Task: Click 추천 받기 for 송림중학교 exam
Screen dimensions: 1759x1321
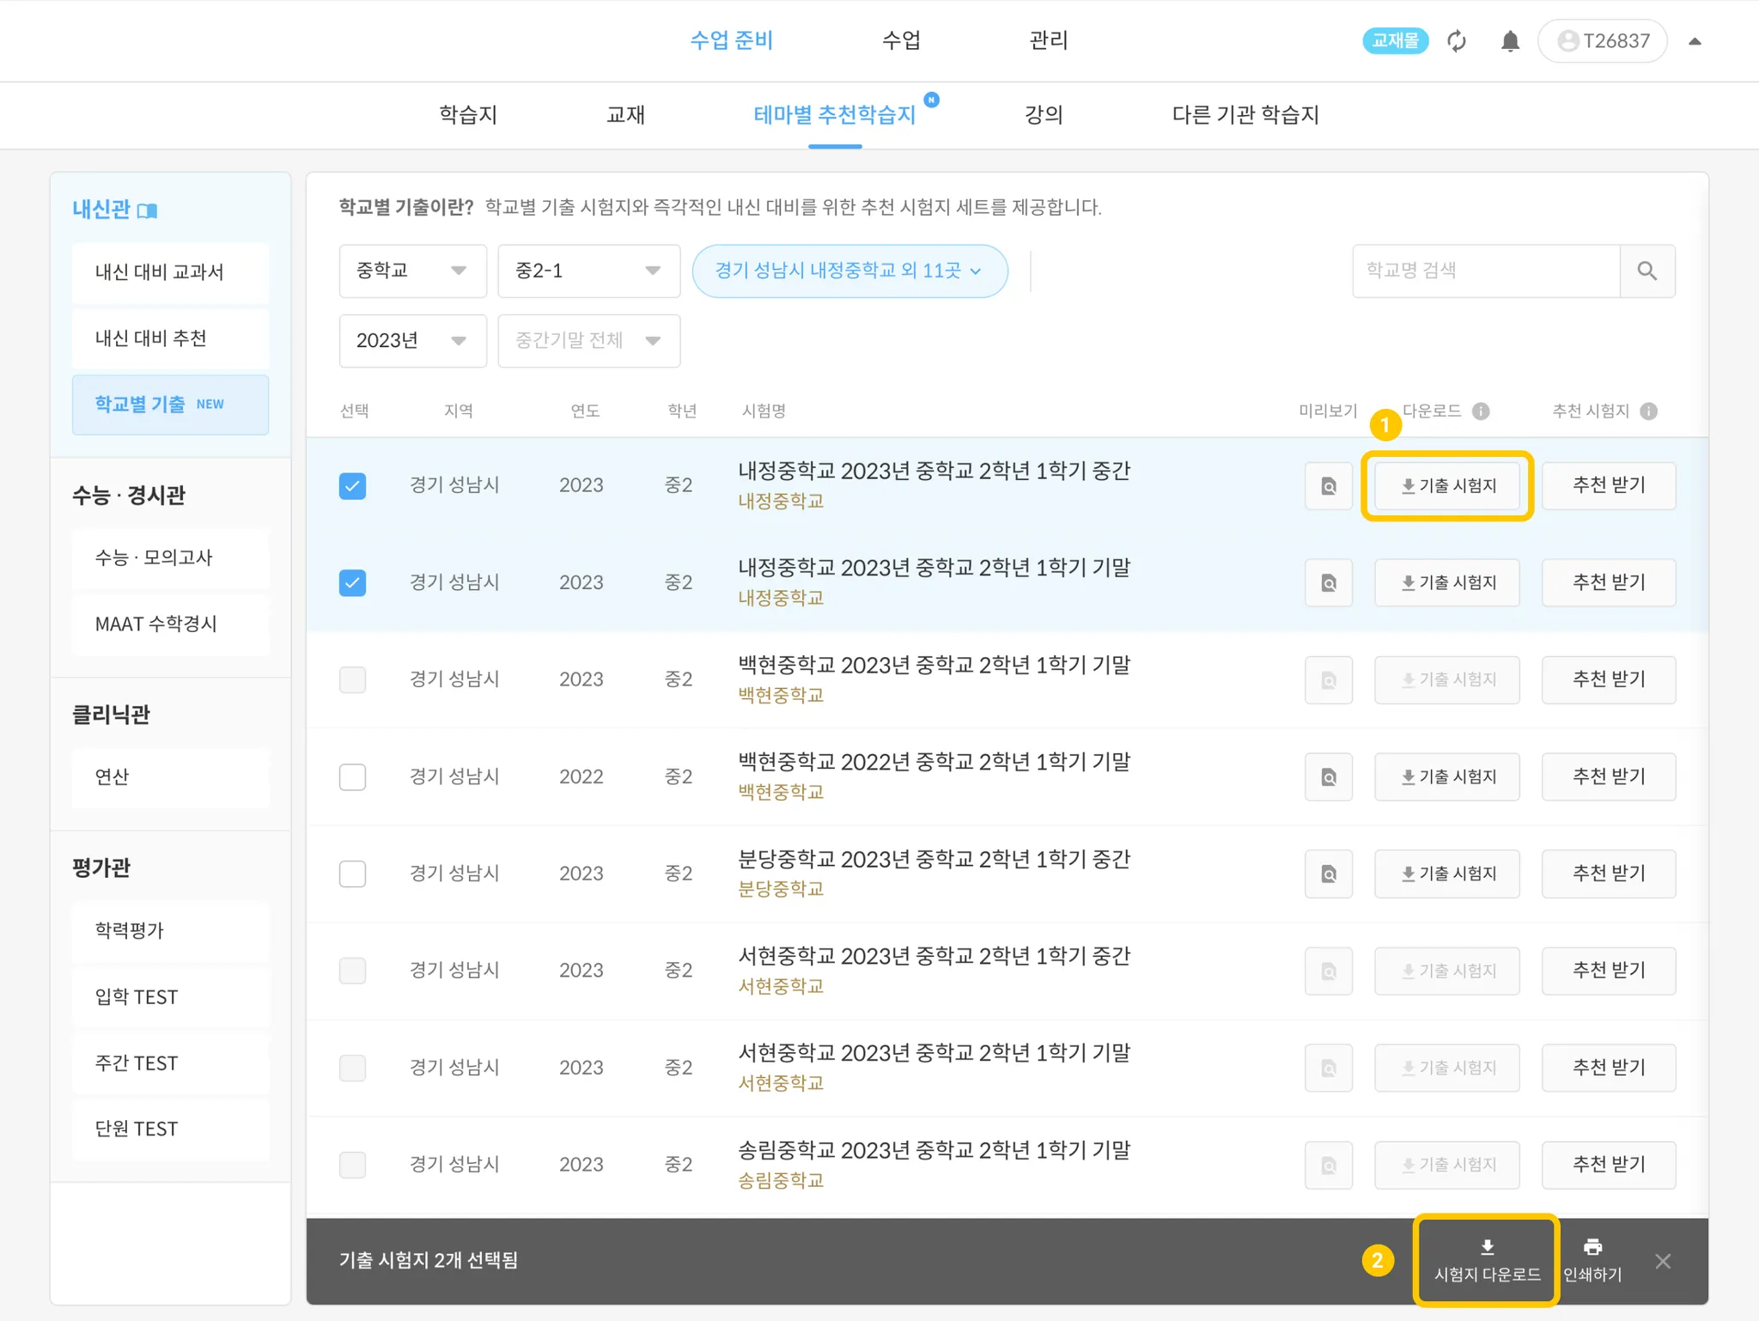Action: pyautogui.click(x=1608, y=1165)
